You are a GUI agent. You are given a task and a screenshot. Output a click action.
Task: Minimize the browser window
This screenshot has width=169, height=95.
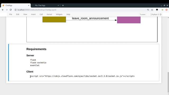(161, 5)
